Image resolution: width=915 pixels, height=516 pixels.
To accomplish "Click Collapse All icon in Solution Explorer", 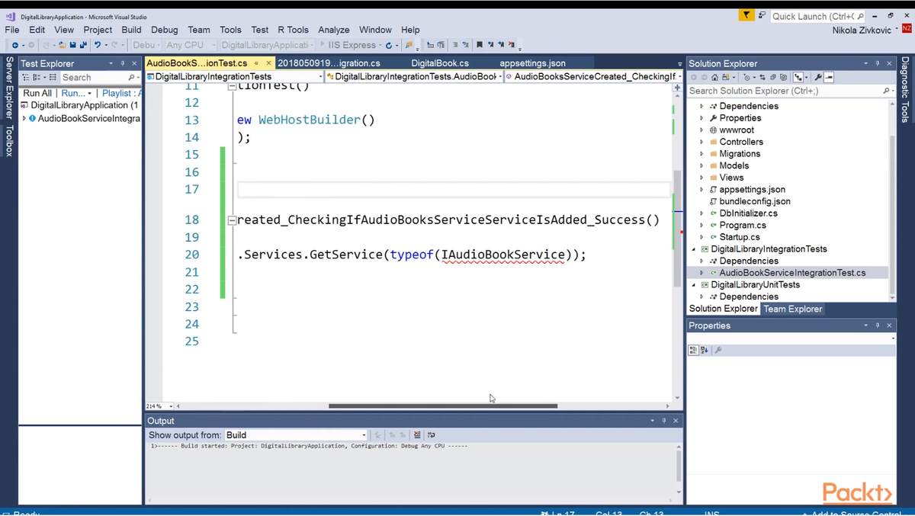I will point(773,77).
